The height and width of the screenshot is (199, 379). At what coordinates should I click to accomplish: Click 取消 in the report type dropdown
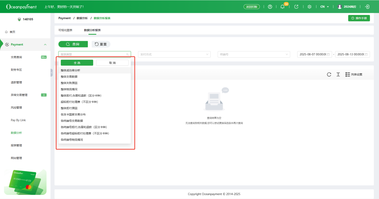click(112, 63)
